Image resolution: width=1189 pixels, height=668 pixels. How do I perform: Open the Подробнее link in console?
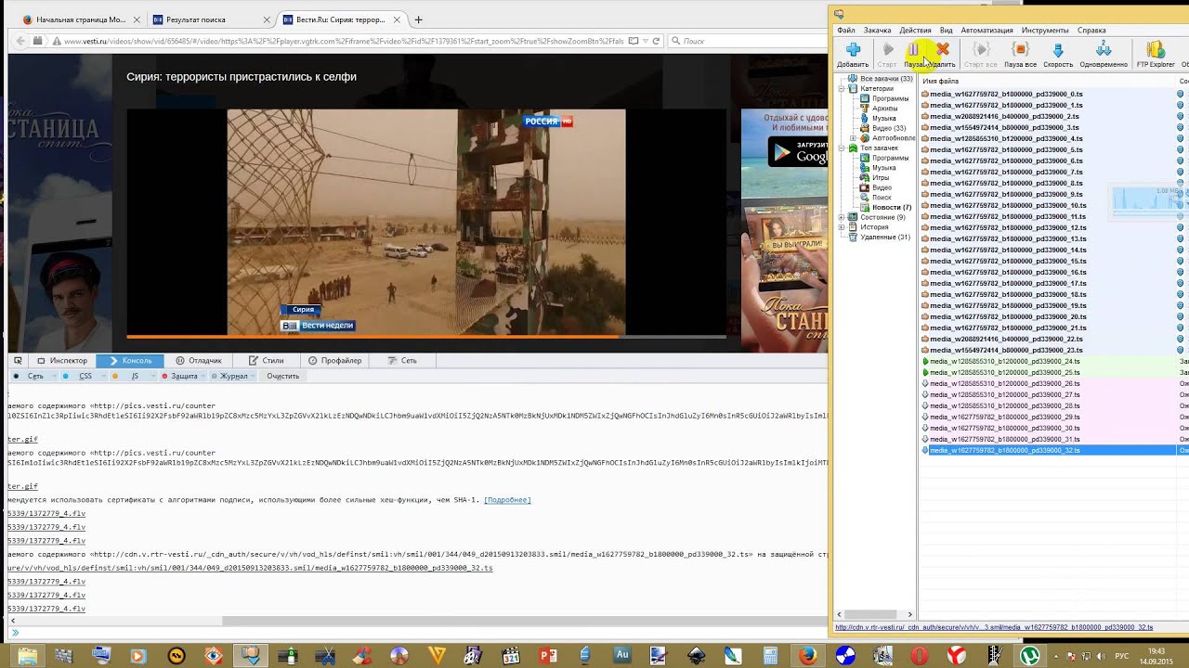pyautogui.click(x=507, y=500)
